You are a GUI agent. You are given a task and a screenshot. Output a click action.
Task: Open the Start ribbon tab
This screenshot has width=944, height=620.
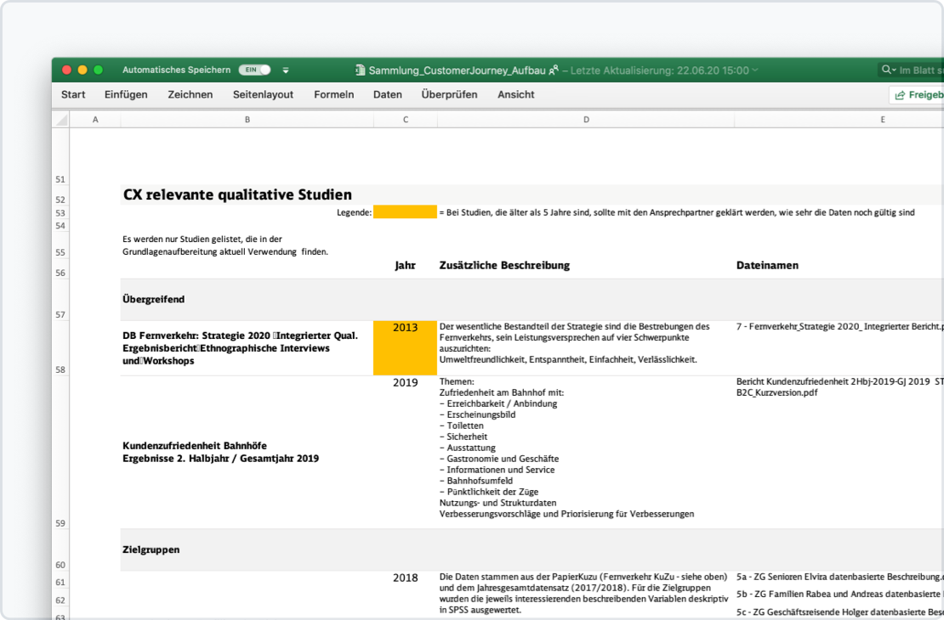(73, 94)
